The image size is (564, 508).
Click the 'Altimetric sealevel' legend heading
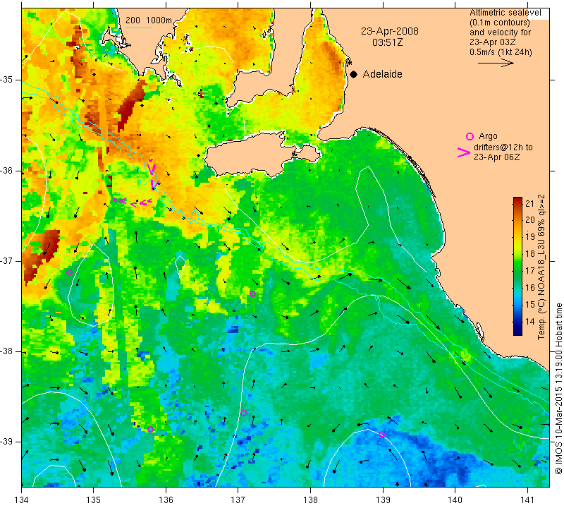point(505,13)
